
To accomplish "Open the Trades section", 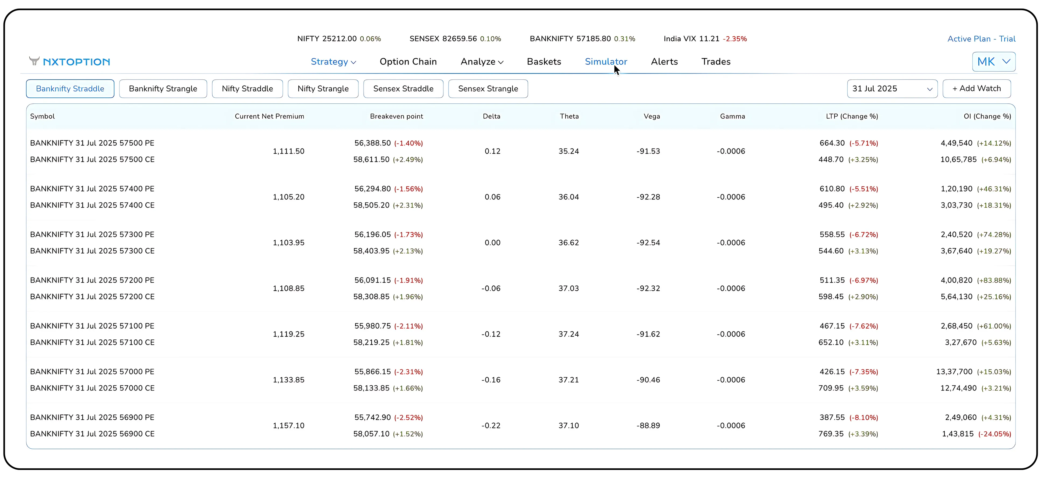I will pos(715,62).
